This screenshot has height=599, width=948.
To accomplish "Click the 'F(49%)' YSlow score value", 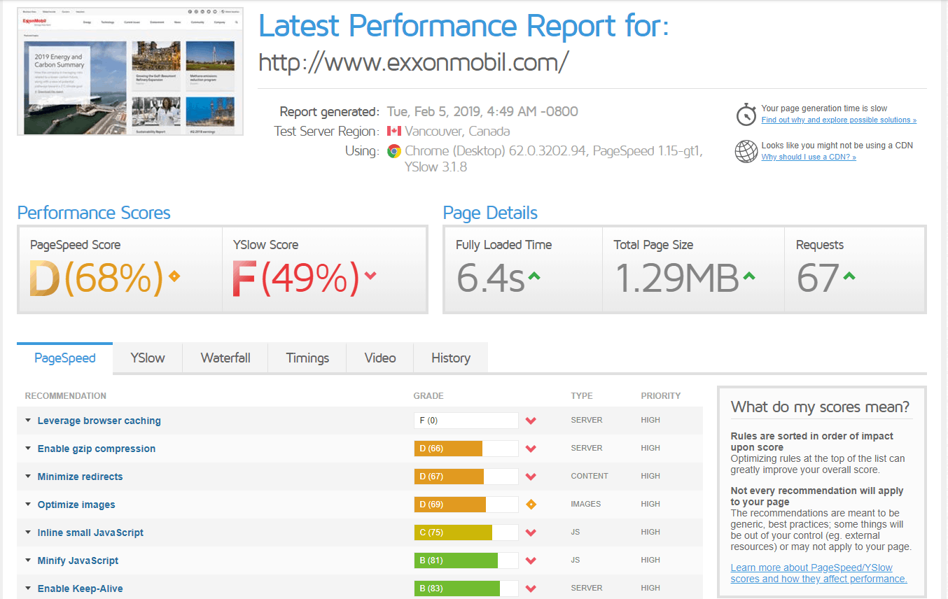I will click(x=296, y=278).
